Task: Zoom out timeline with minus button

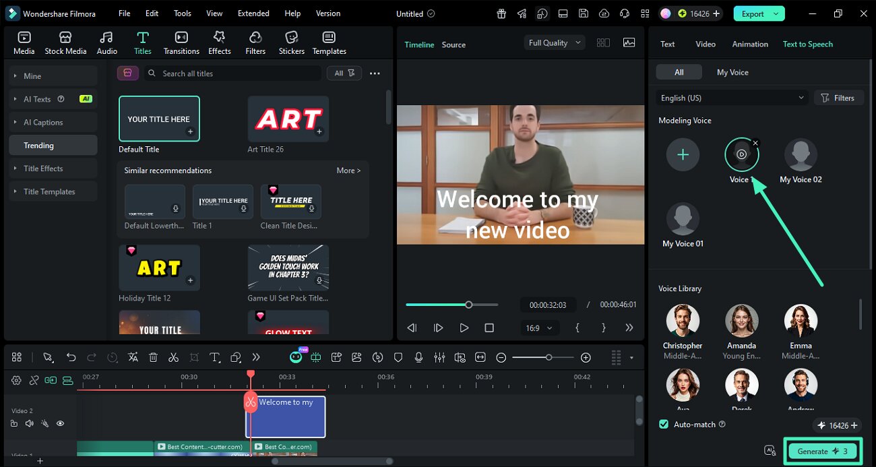Action: tap(501, 357)
